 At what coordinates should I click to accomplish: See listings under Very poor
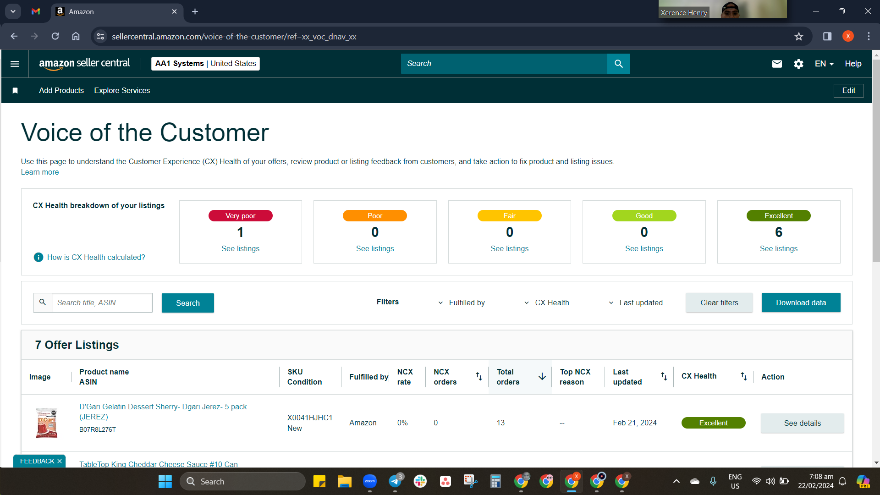coord(241,248)
